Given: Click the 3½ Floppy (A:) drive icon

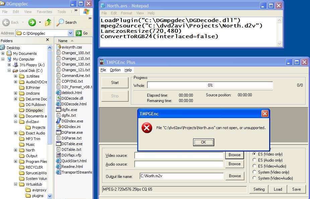Looking at the screenshot, I should click(x=16, y=65).
